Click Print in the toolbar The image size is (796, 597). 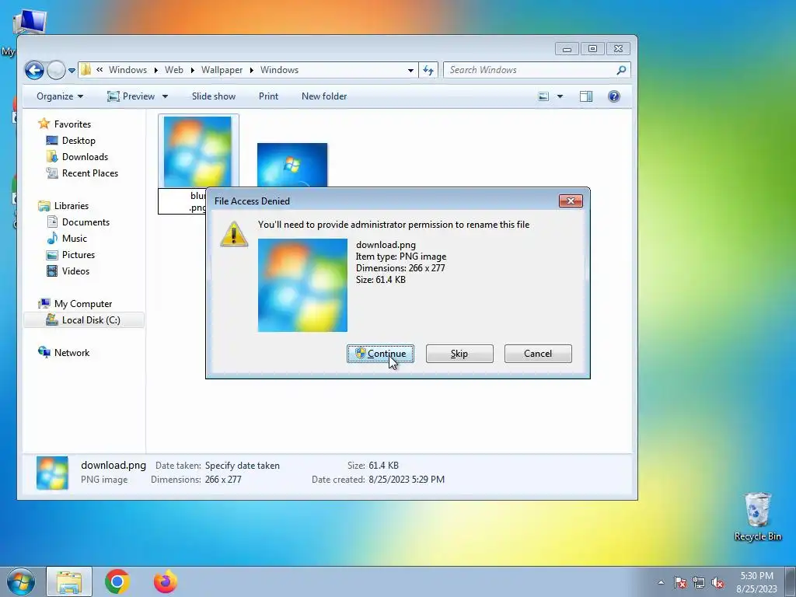(268, 96)
